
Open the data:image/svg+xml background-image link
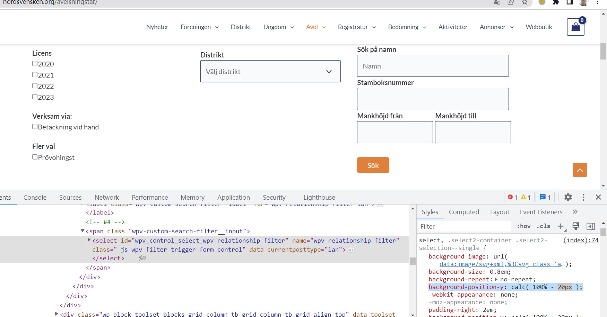click(x=502, y=264)
